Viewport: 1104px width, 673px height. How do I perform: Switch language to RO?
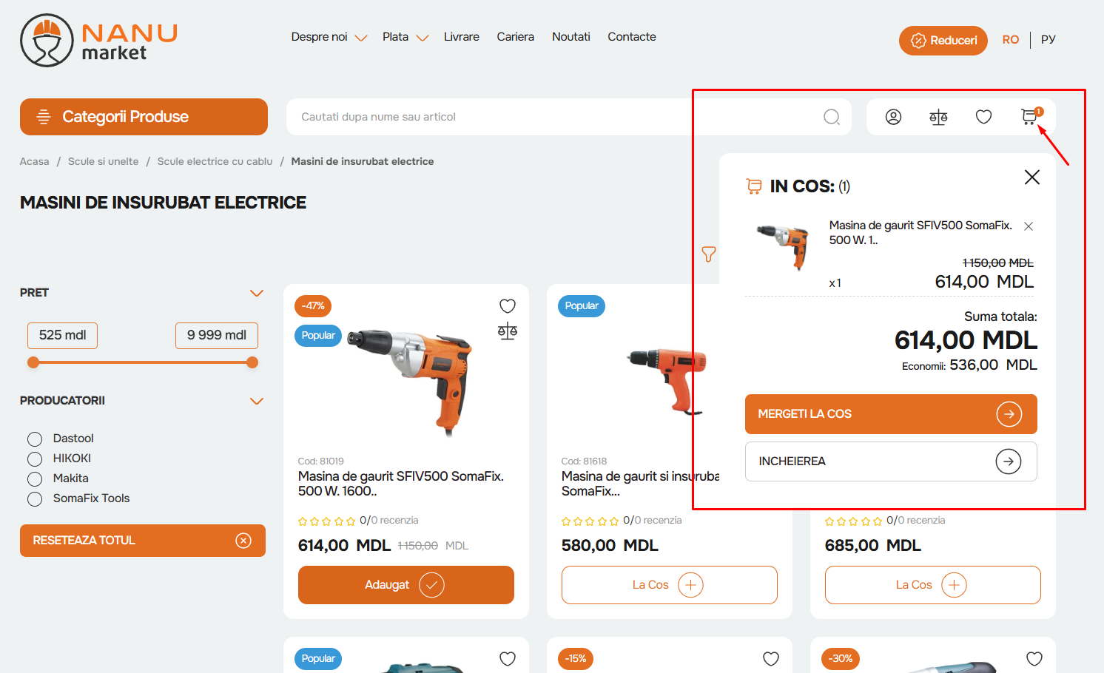pos(1011,40)
